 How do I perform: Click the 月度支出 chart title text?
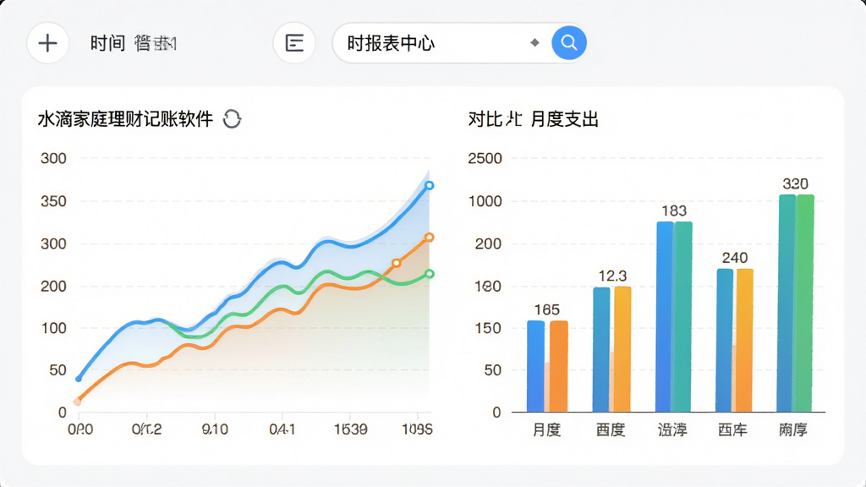pos(564,118)
